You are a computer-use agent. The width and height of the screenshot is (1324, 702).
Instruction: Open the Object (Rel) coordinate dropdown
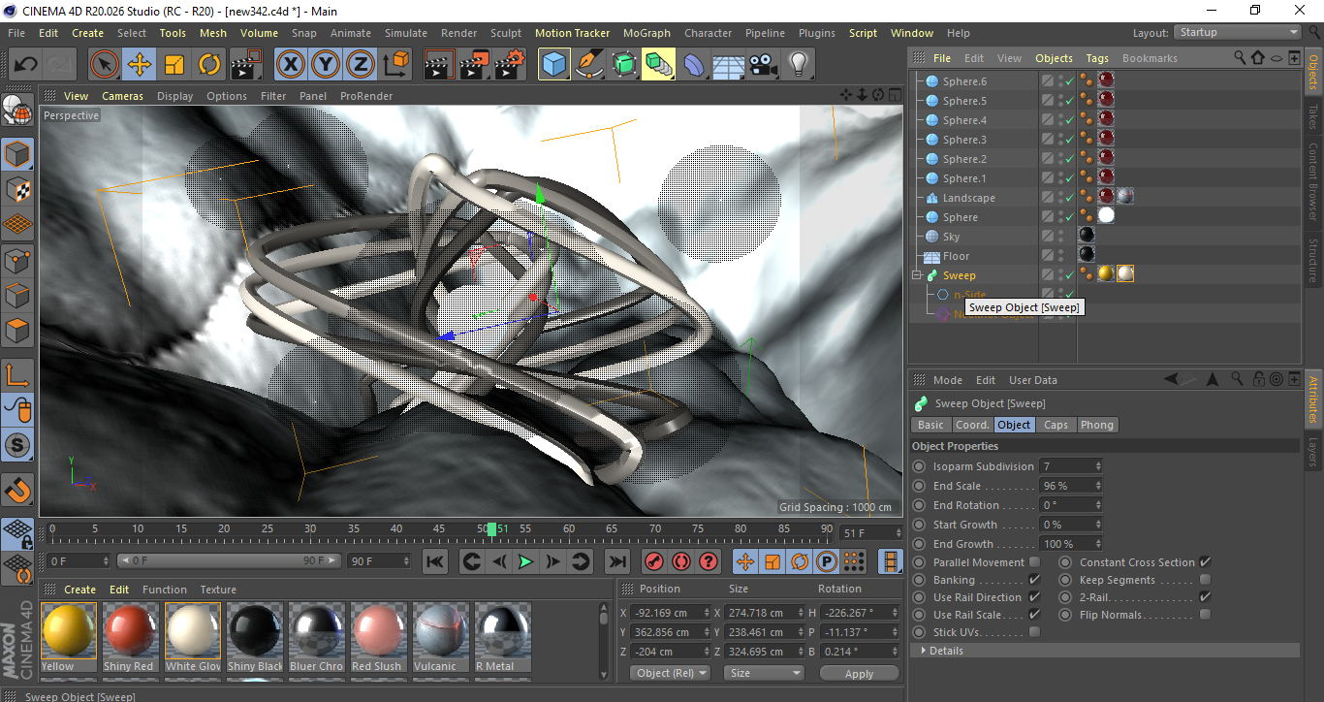click(x=670, y=673)
